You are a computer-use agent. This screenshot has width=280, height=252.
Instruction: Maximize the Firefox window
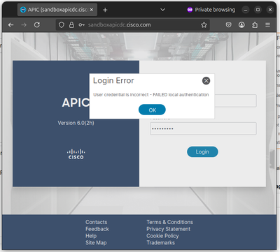pyautogui.click(x=258, y=10)
